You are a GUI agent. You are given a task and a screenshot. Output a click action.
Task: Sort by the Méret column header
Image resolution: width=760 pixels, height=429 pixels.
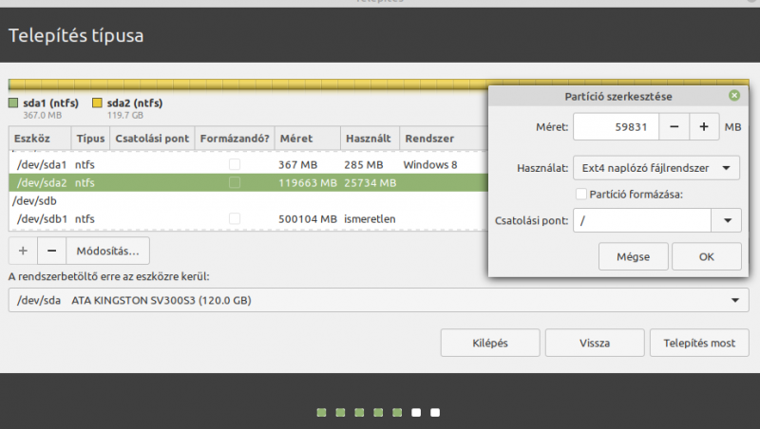click(307, 139)
